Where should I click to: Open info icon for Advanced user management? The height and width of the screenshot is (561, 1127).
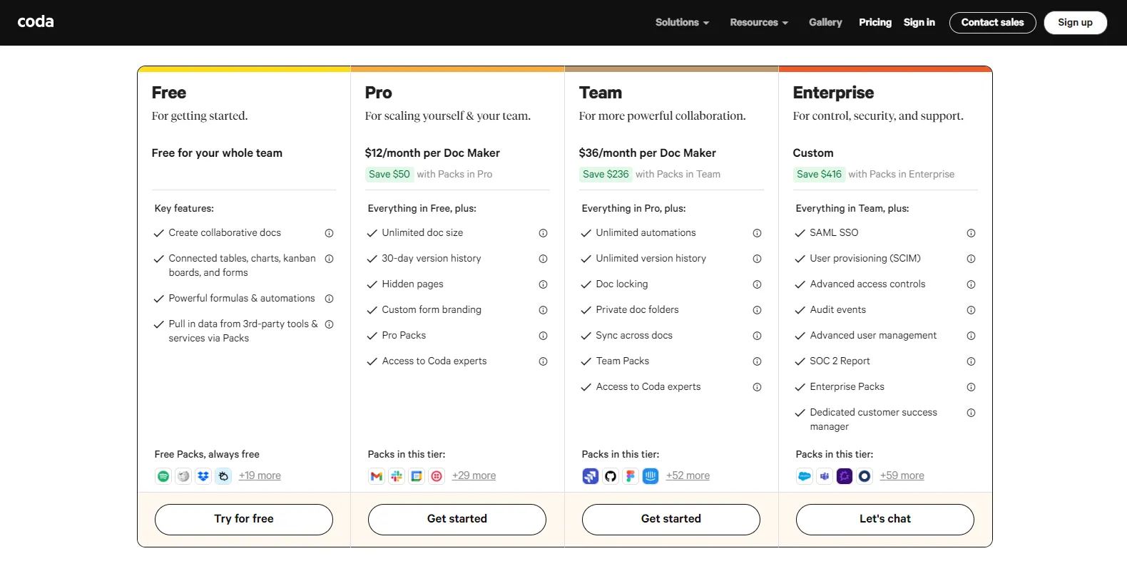(972, 336)
